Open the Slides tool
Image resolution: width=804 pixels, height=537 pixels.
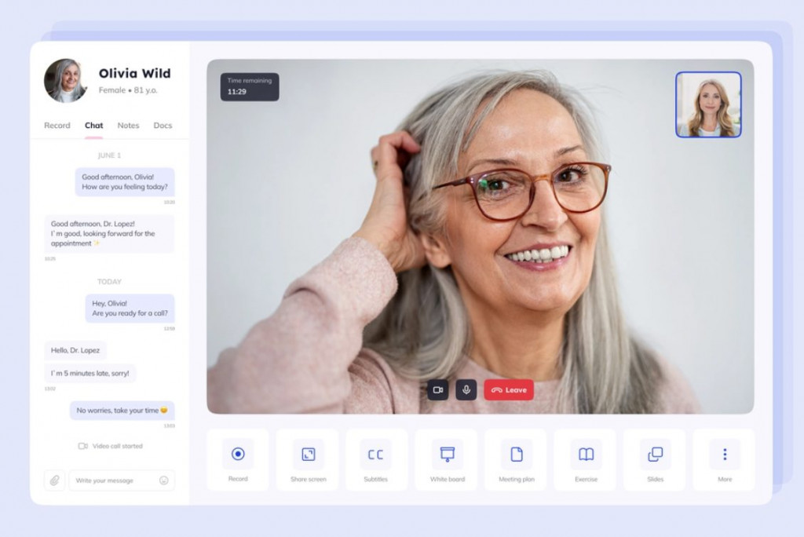654,455
